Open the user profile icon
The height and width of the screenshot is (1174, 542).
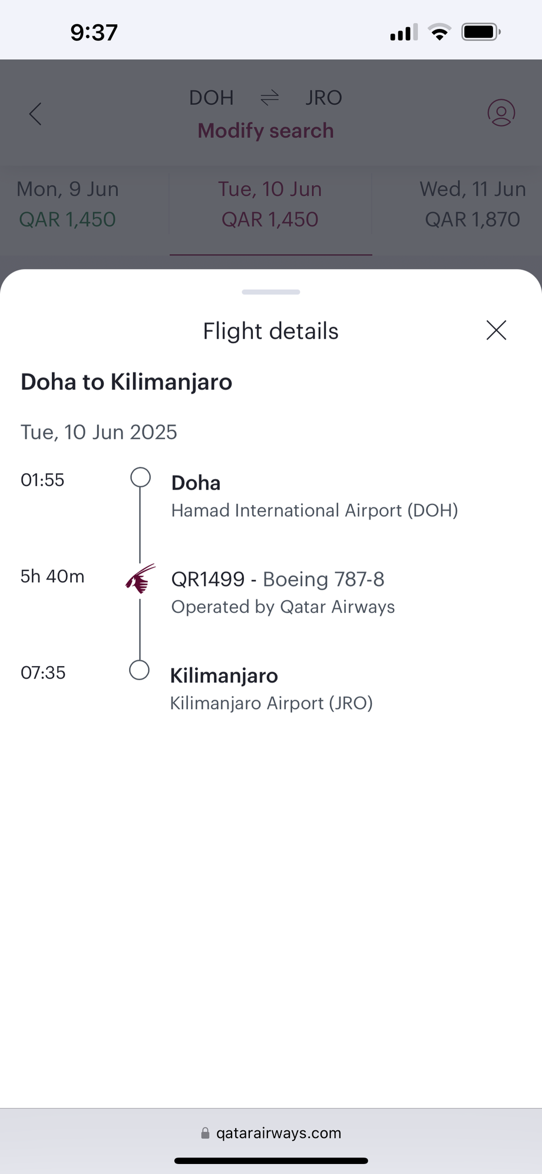[x=501, y=113]
